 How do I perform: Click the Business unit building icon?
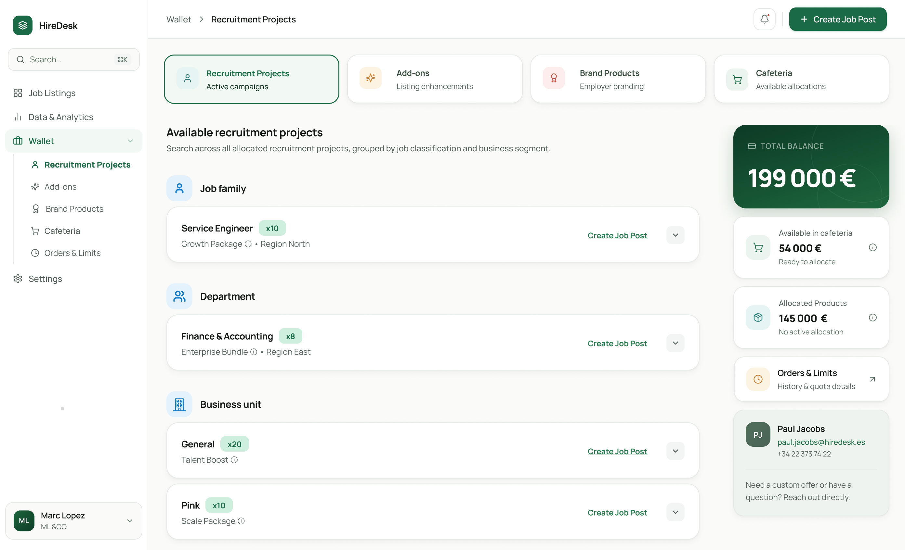click(179, 404)
